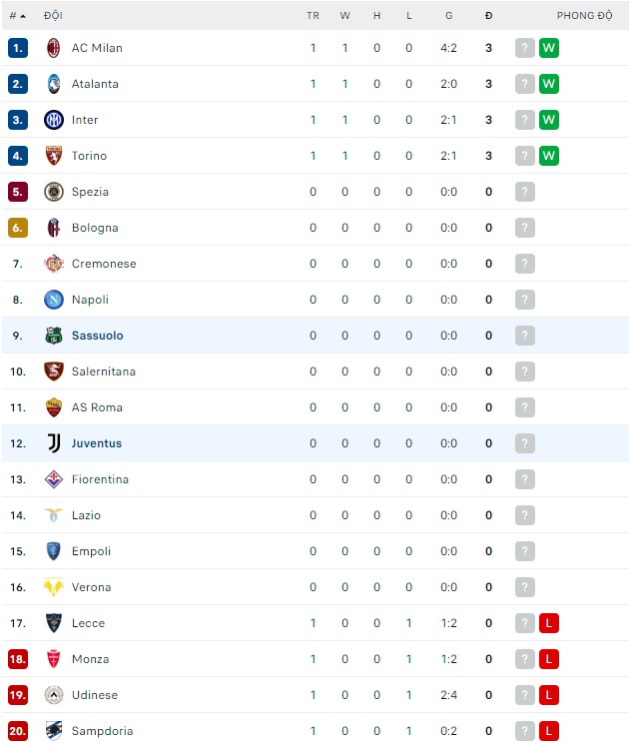Viewport: 629px width, 744px height.
Task: Open the Salernitana team page link
Action: tap(103, 372)
